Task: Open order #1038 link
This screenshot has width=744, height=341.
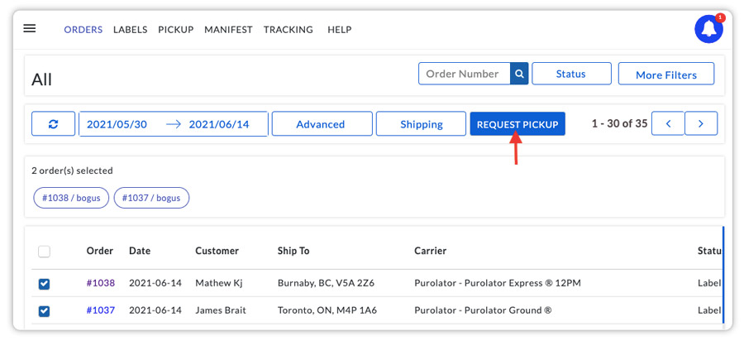Action: pos(101,283)
